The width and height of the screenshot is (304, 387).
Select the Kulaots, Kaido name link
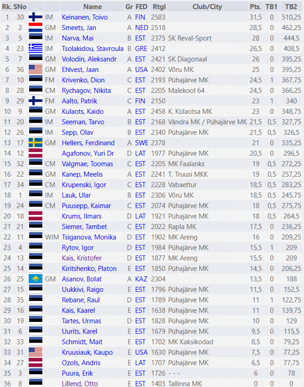point(82,112)
